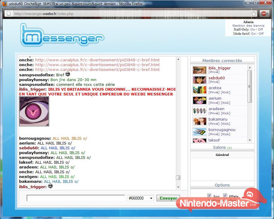Open private chat with bakamaru

coord(214,124)
